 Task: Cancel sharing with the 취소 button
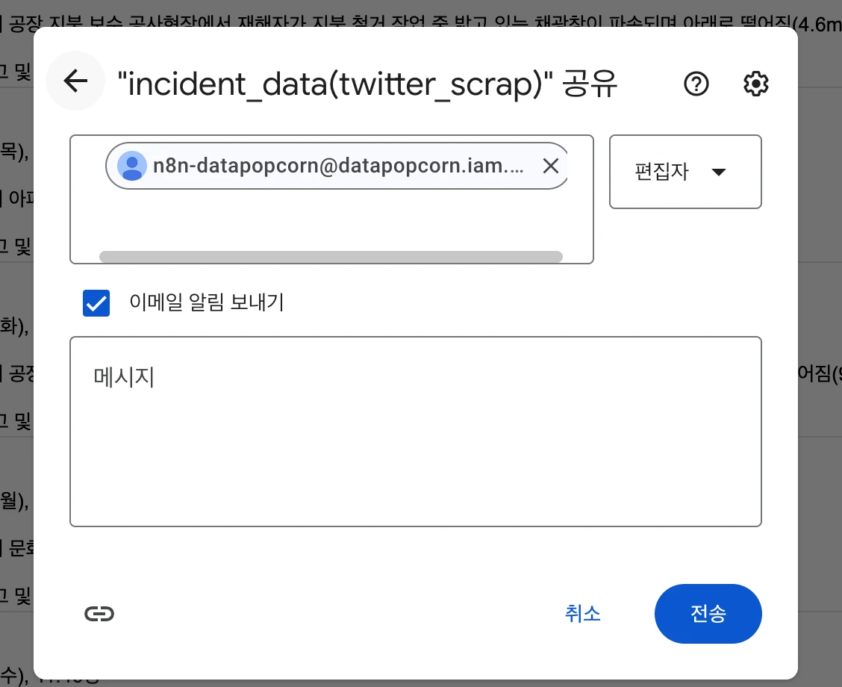583,613
